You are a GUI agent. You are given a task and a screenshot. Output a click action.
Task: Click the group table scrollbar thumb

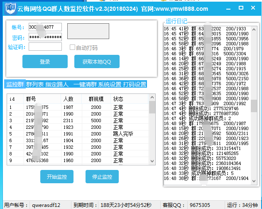pos(152,107)
